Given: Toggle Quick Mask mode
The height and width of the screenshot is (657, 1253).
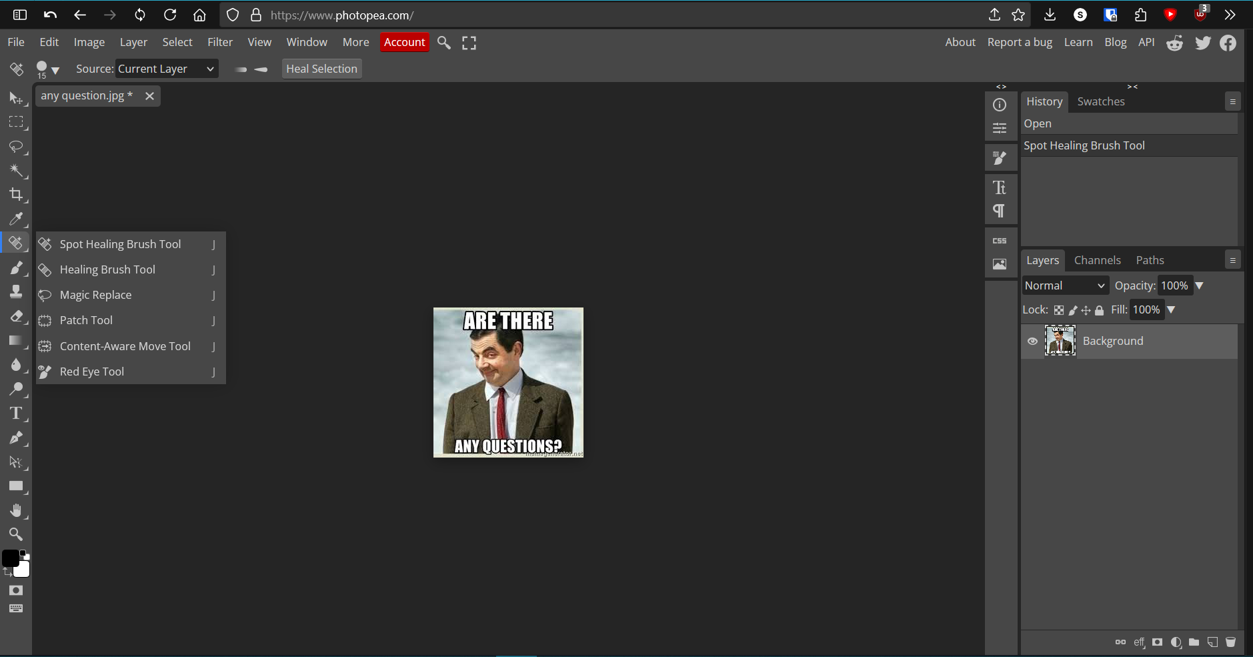Looking at the screenshot, I should [x=16, y=590].
